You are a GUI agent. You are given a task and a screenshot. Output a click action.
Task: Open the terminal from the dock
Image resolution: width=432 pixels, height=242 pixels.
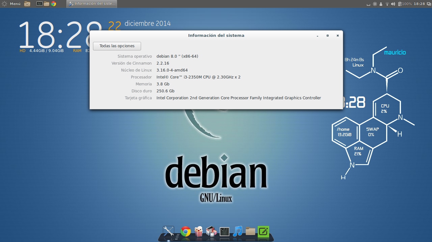click(224, 231)
